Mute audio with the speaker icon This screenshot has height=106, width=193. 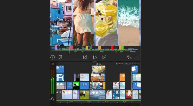pyautogui.click(x=52, y=99)
